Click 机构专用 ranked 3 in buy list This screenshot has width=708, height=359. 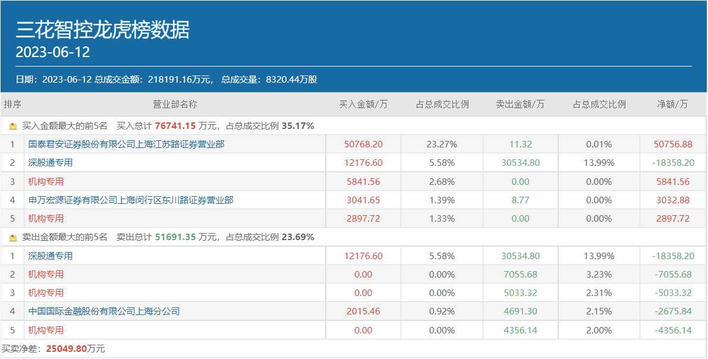(46, 182)
